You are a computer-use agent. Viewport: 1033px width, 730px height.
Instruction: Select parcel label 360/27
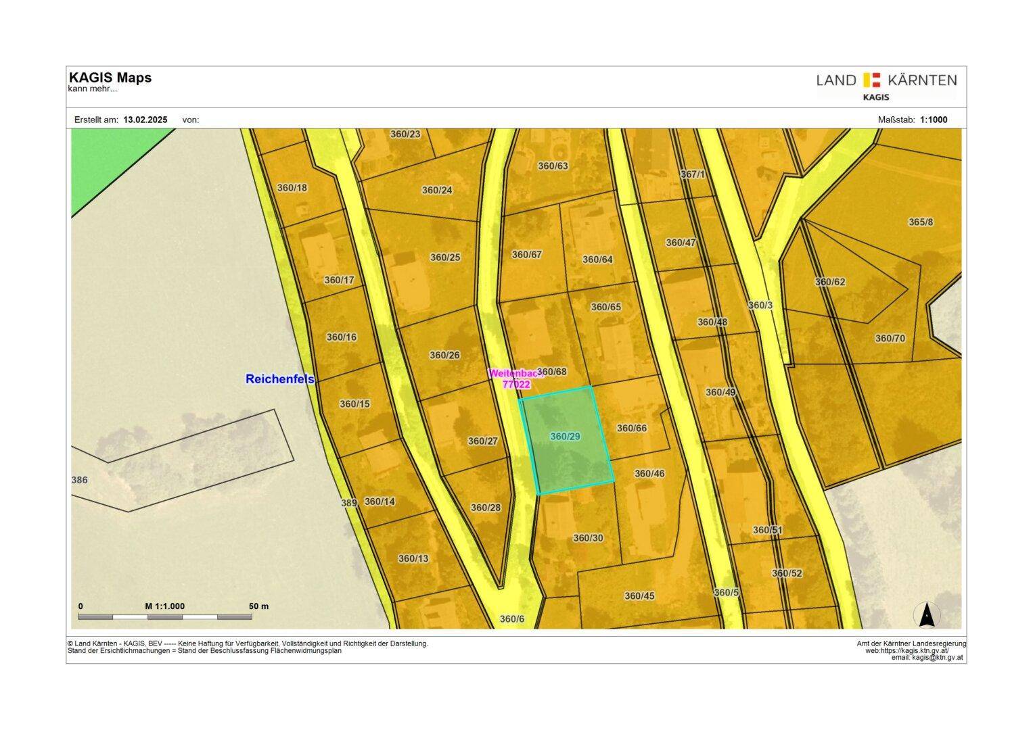click(x=483, y=441)
